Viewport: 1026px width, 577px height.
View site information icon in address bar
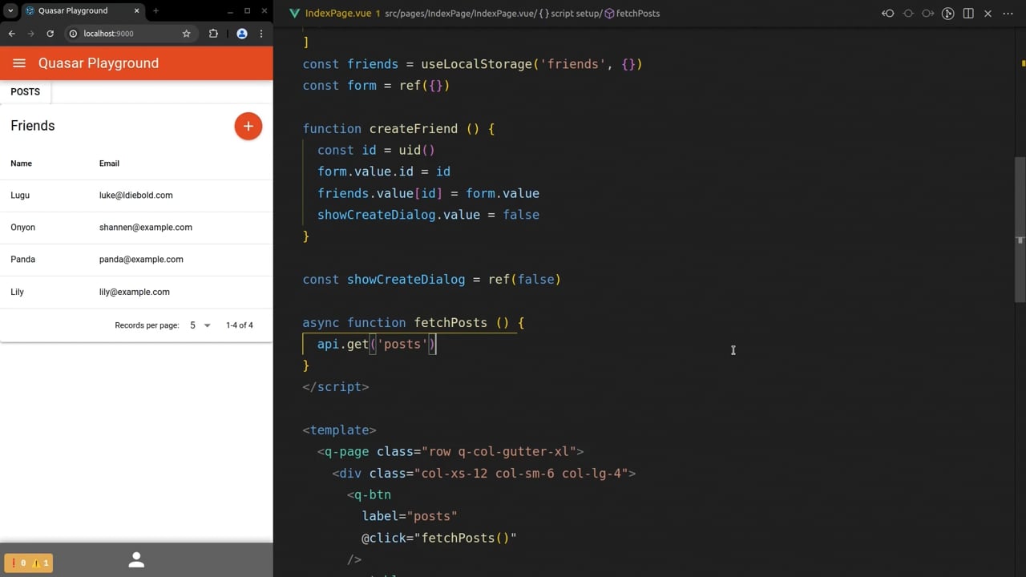point(73,34)
